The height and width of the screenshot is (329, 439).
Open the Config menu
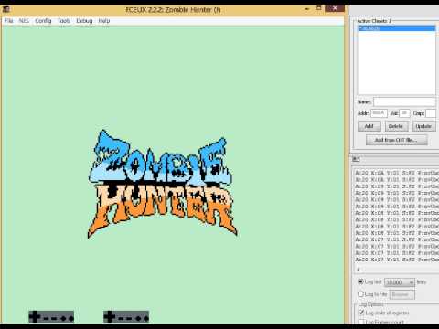click(43, 21)
